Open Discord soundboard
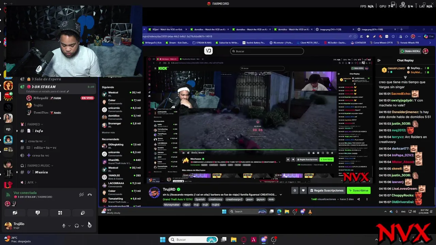This screenshot has height=245, width=436. [x=83, y=213]
